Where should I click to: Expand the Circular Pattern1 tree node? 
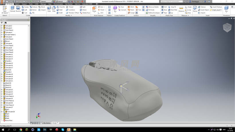point(1,35)
